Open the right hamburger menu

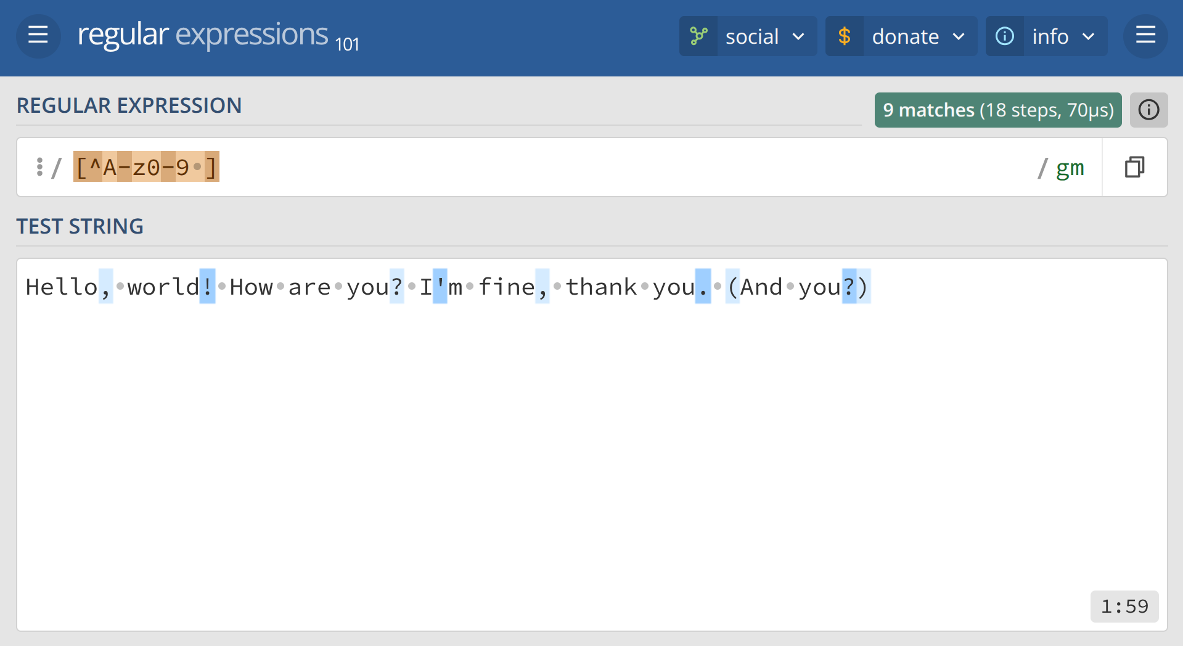(1145, 36)
